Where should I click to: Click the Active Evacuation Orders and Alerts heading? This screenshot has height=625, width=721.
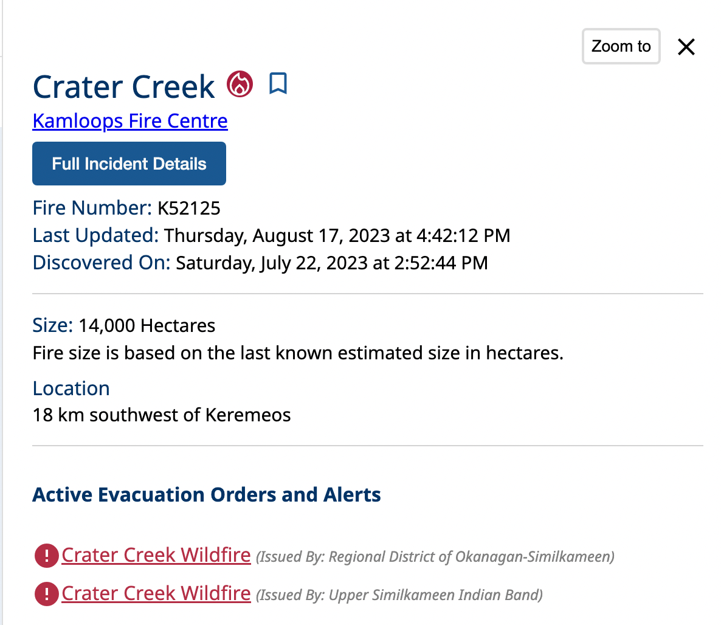pyautogui.click(x=207, y=495)
